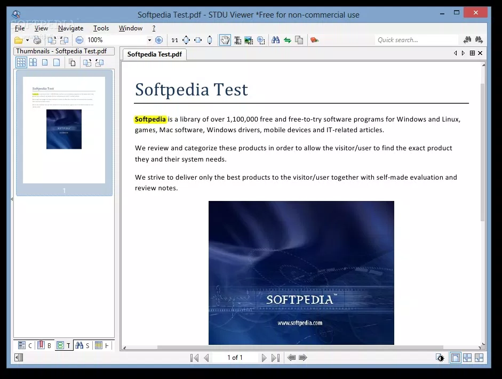Open the Navigate menu
This screenshot has width=502, height=379.
[x=70, y=28]
